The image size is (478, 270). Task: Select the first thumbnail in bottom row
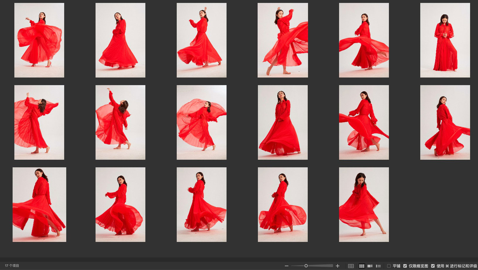[x=39, y=204]
